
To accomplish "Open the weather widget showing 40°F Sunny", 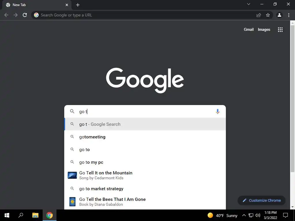I will (222, 215).
